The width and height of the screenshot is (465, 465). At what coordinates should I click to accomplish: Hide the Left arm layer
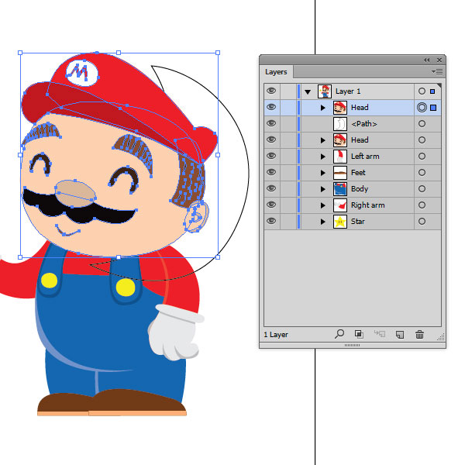pyautogui.click(x=271, y=157)
